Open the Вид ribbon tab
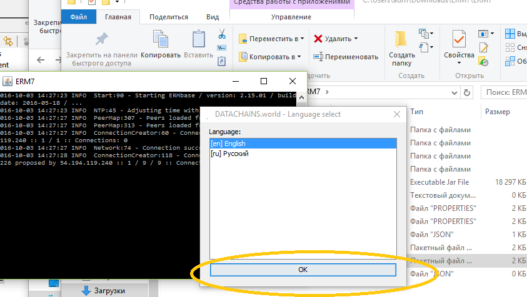 [213, 17]
